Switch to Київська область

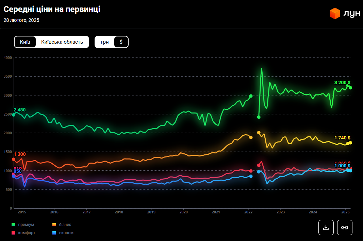(x=62, y=42)
